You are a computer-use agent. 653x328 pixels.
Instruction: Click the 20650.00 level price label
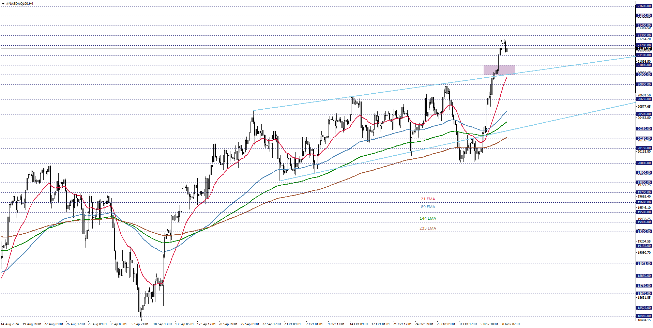[644, 99]
